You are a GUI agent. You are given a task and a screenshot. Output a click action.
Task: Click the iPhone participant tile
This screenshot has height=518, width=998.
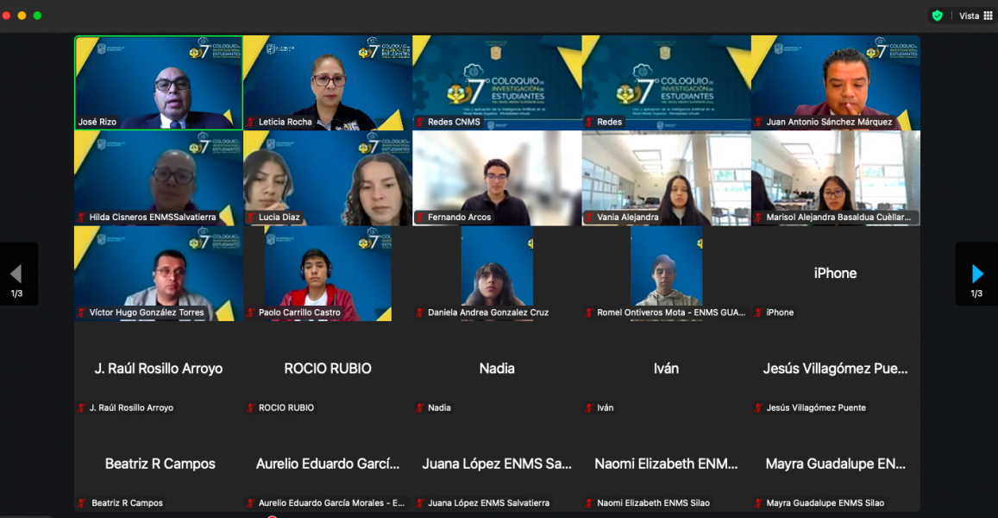835,274
